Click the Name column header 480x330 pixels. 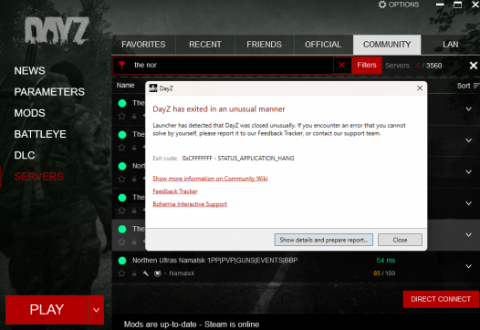tap(126, 86)
